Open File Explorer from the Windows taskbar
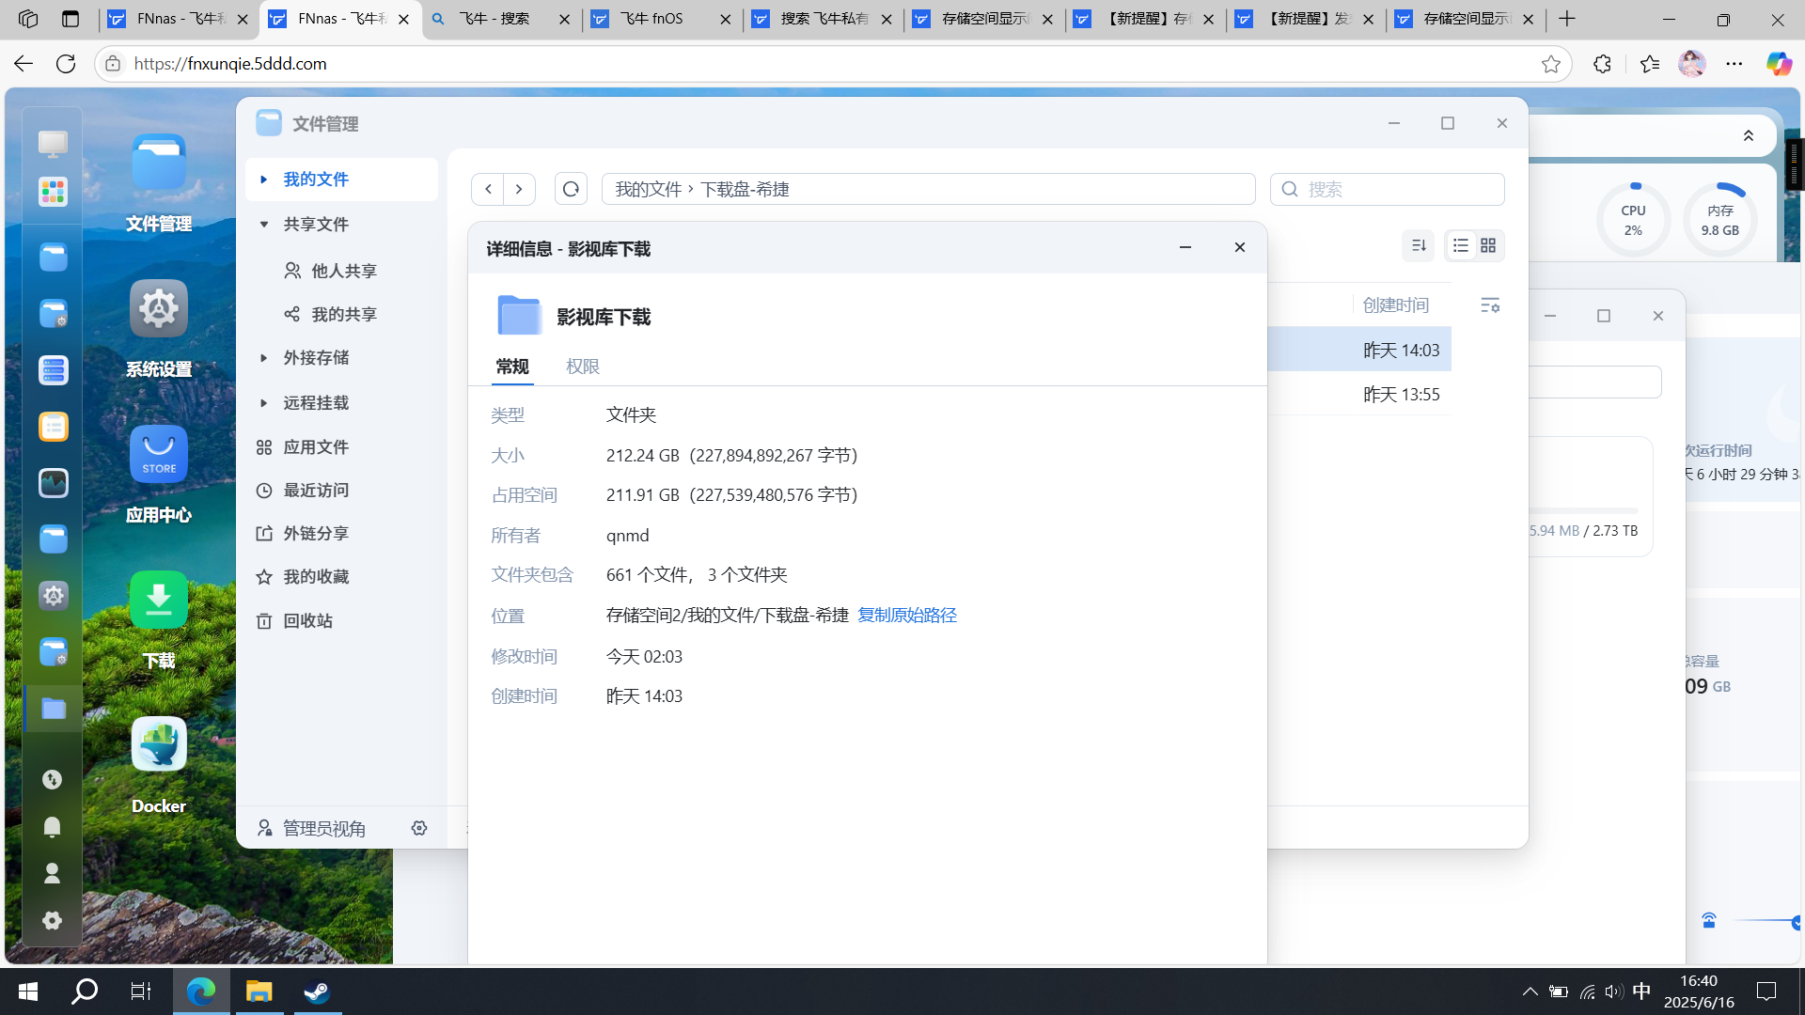The width and height of the screenshot is (1805, 1015). (x=259, y=992)
